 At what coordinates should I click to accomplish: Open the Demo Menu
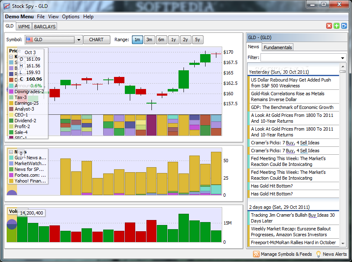19,17
